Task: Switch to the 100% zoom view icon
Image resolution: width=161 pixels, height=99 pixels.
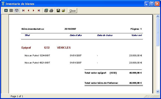Action: pos(11,10)
